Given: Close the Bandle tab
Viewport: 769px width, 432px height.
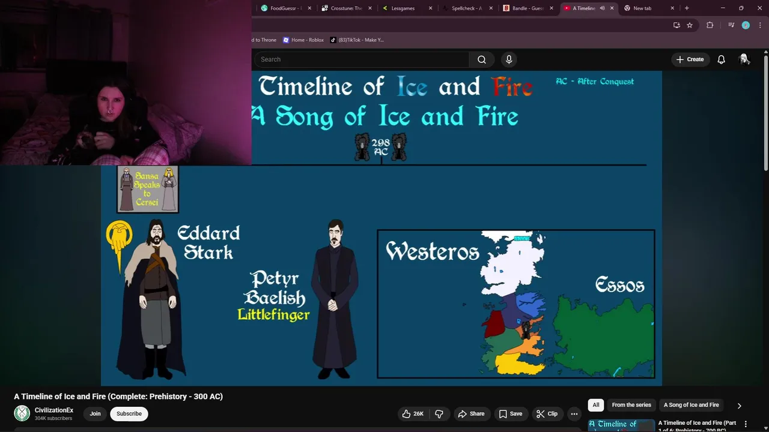Looking at the screenshot, I should [551, 8].
